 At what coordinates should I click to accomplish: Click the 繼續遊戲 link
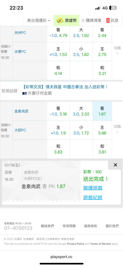(x=93, y=188)
